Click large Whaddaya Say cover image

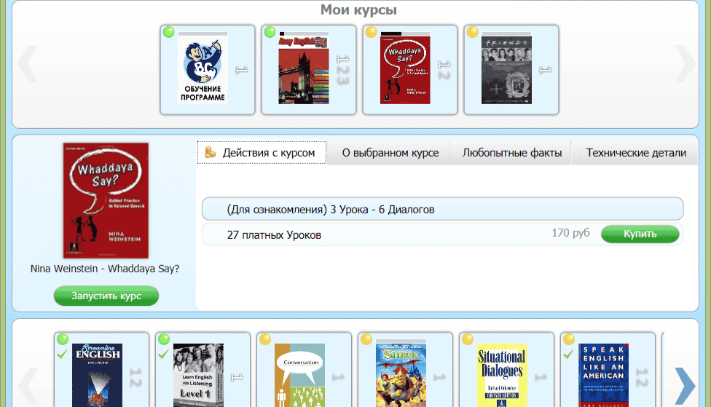click(x=106, y=200)
